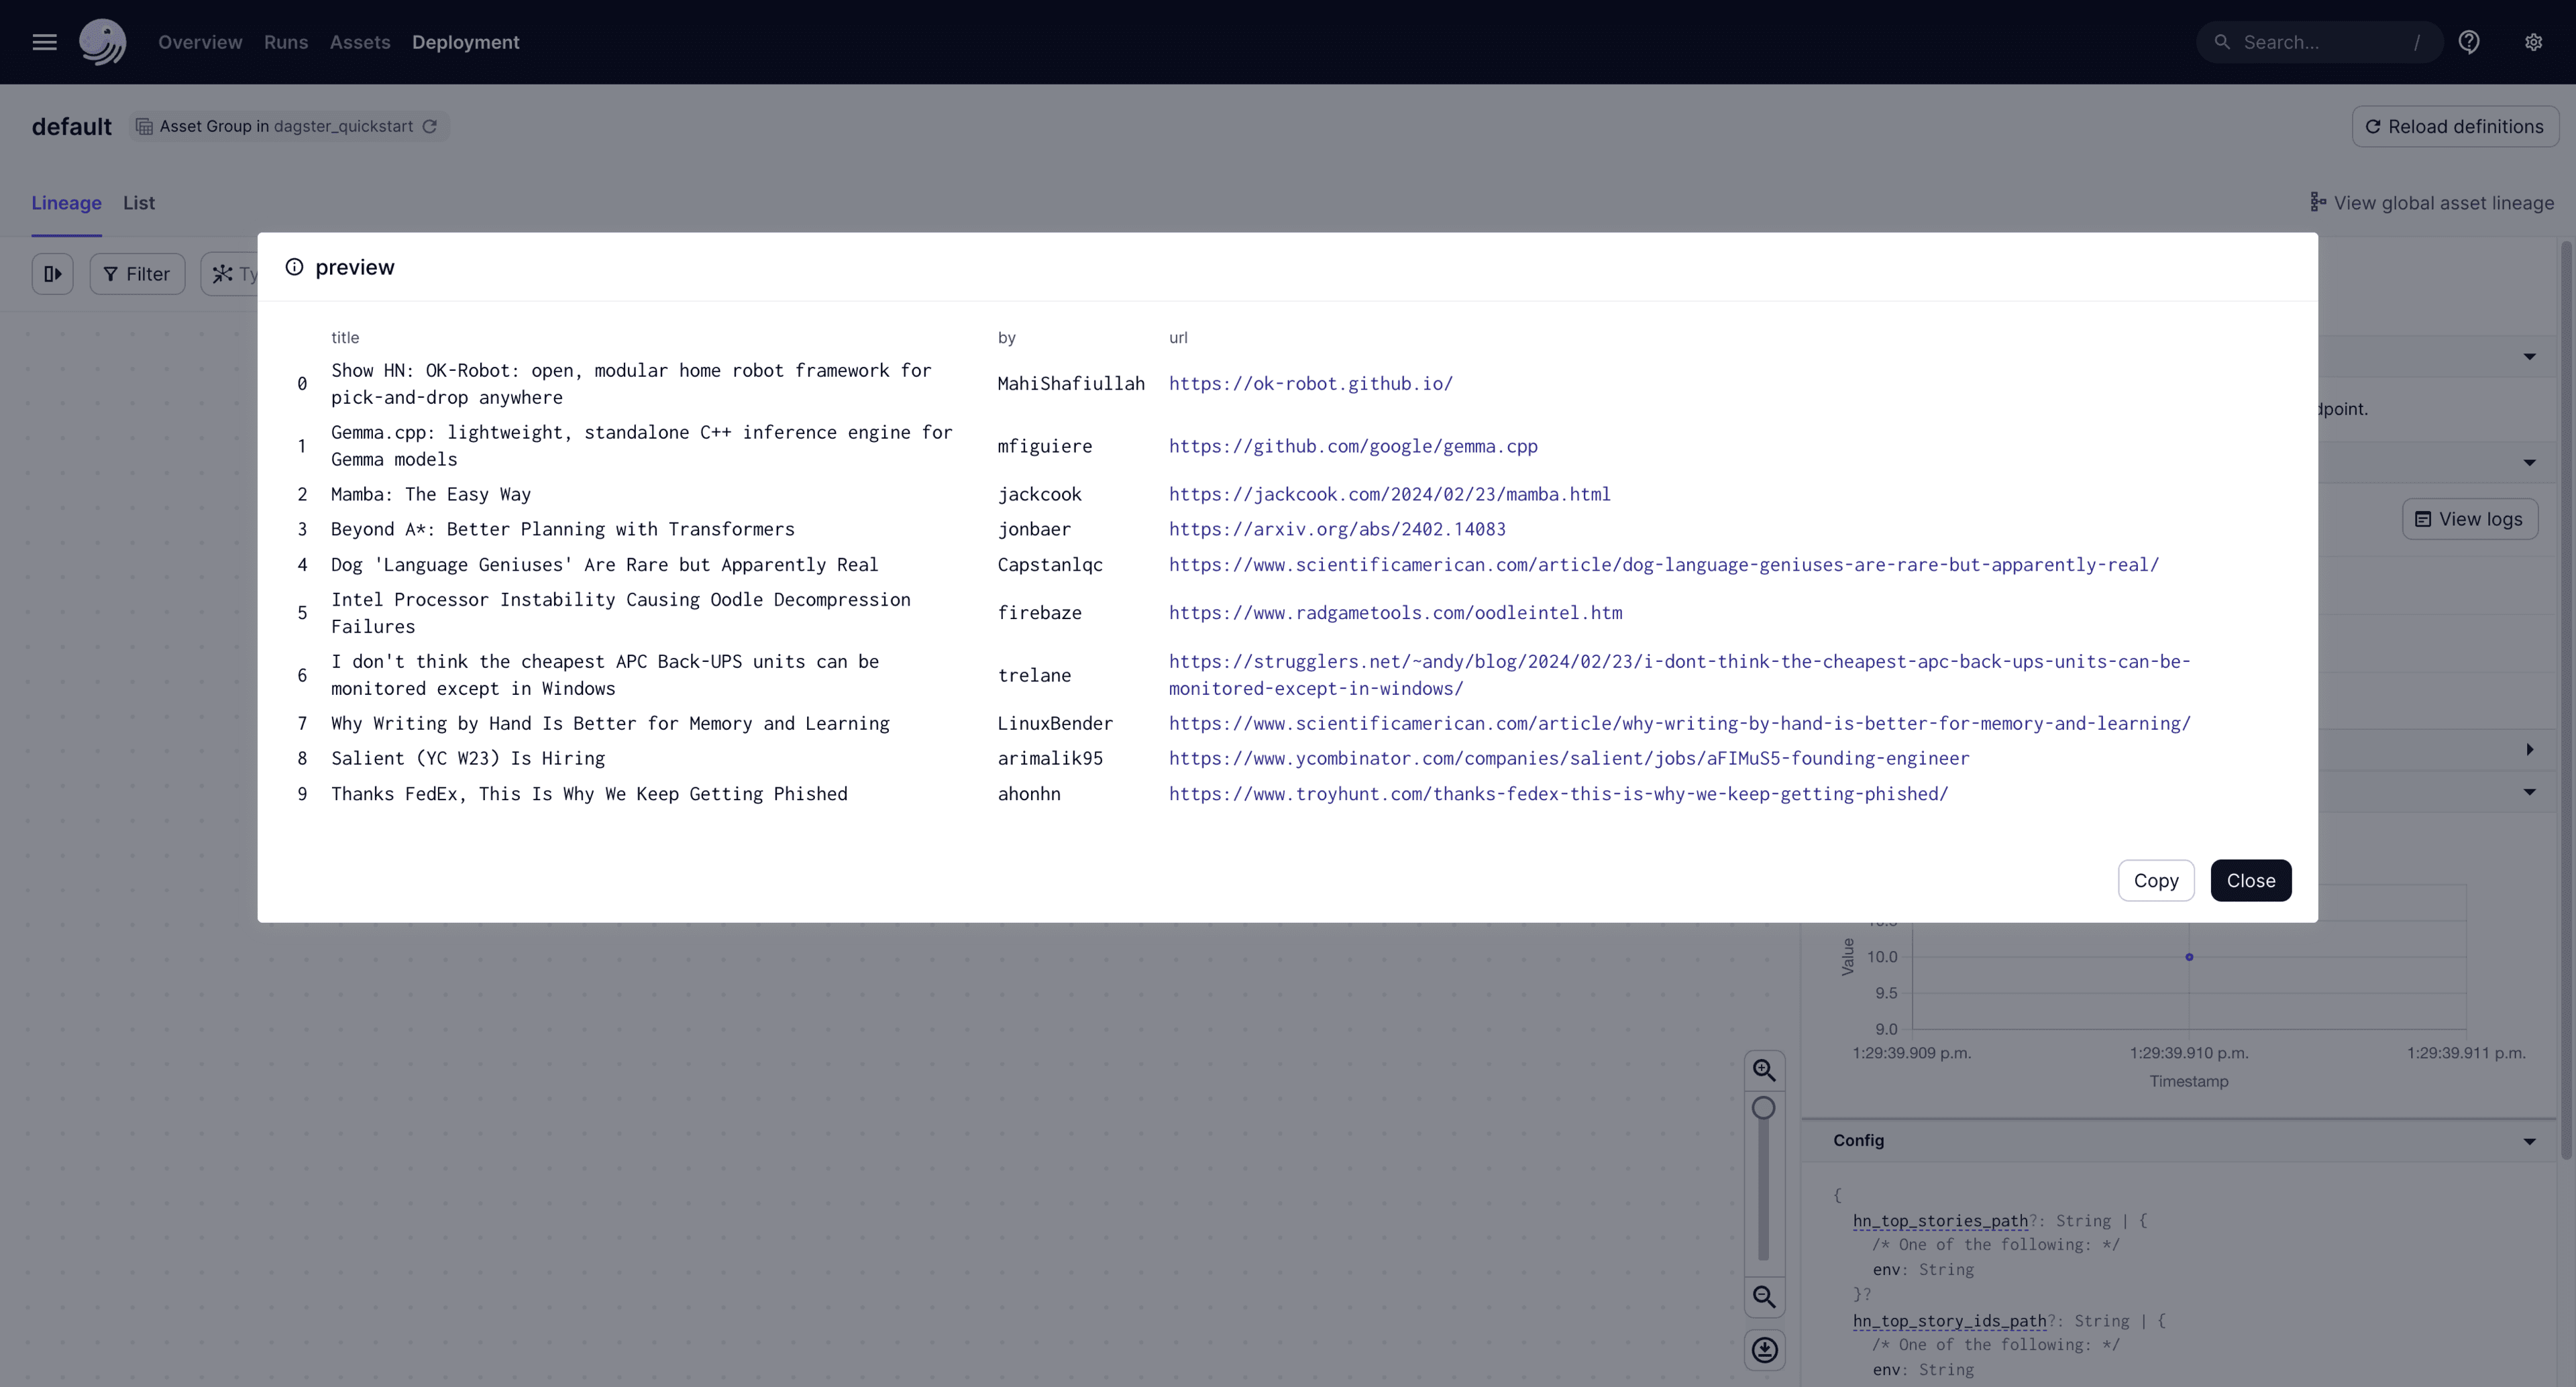The image size is (2576, 1387).
Task: Switch to the List tab
Action: click(138, 202)
